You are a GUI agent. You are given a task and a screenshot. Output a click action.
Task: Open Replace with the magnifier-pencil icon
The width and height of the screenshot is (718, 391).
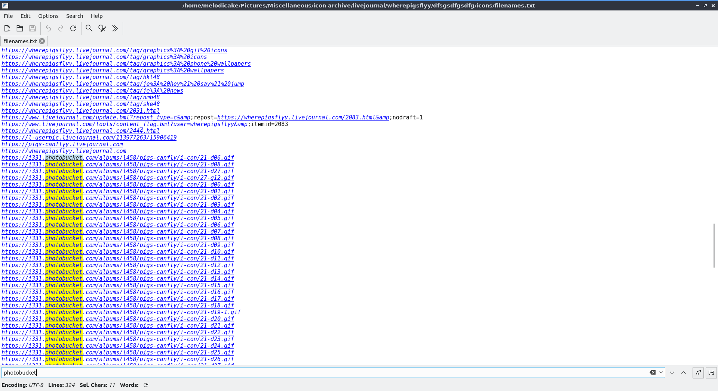pyautogui.click(x=102, y=28)
